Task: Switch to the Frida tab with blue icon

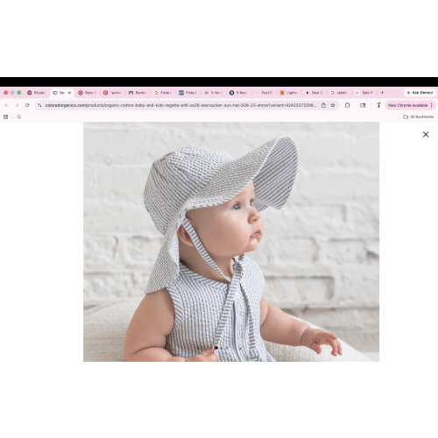Action: point(187,93)
